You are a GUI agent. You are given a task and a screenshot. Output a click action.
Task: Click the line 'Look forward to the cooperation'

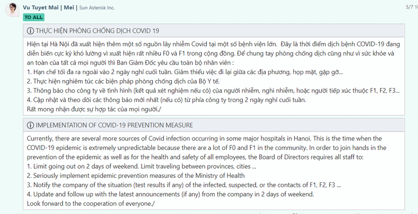(91, 203)
